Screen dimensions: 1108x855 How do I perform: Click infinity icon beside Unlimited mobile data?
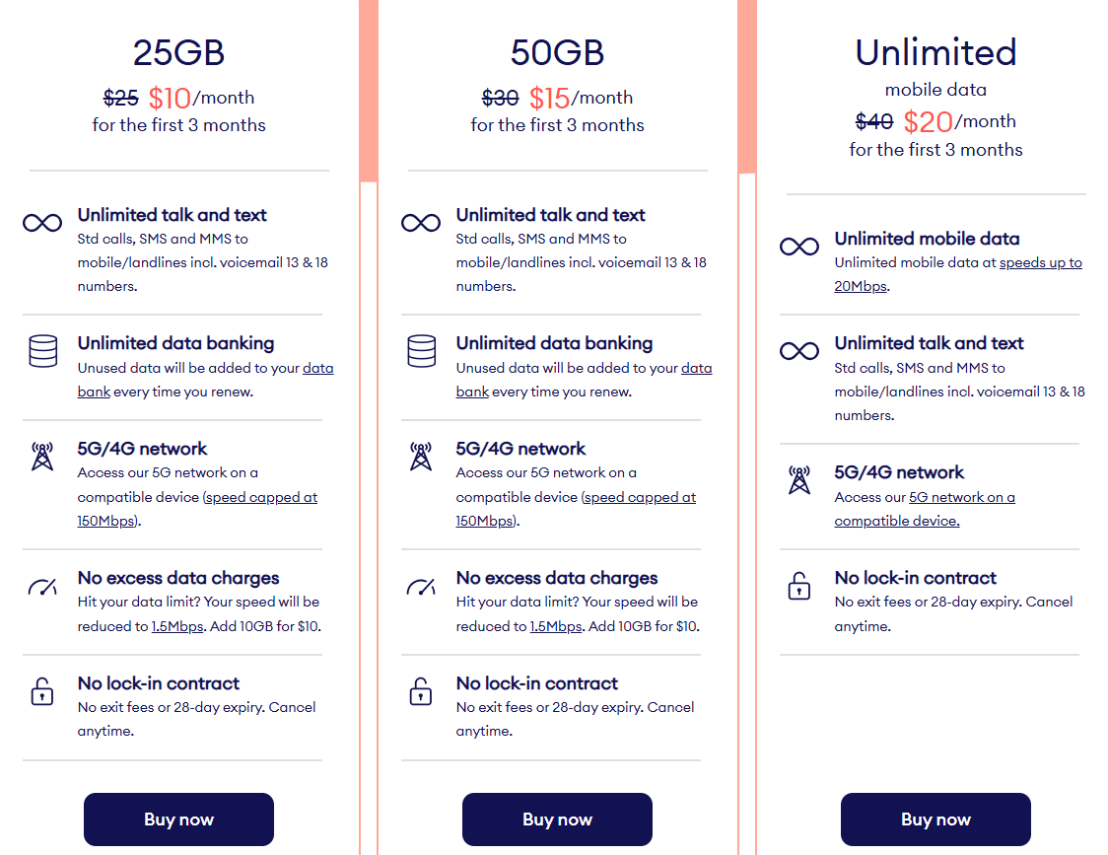click(x=798, y=247)
